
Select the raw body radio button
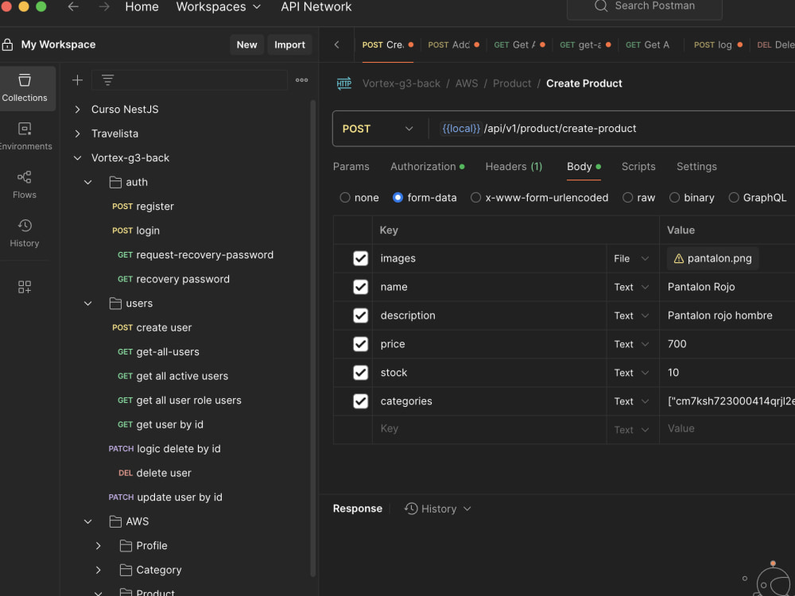pyautogui.click(x=628, y=198)
